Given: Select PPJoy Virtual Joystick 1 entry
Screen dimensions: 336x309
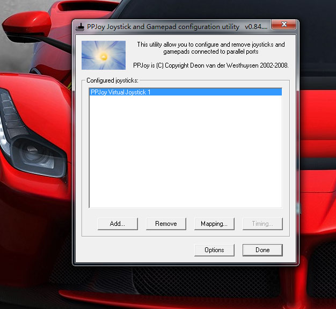Looking at the screenshot, I should tap(186, 92).
